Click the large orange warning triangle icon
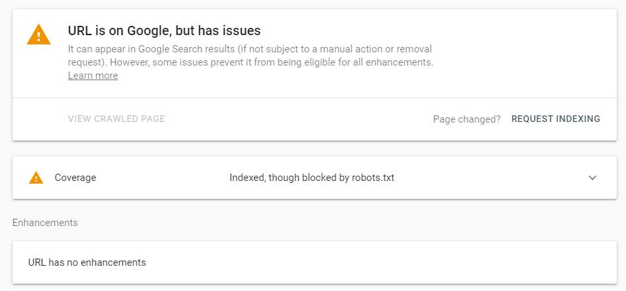The height and width of the screenshot is (291, 626). (38, 34)
